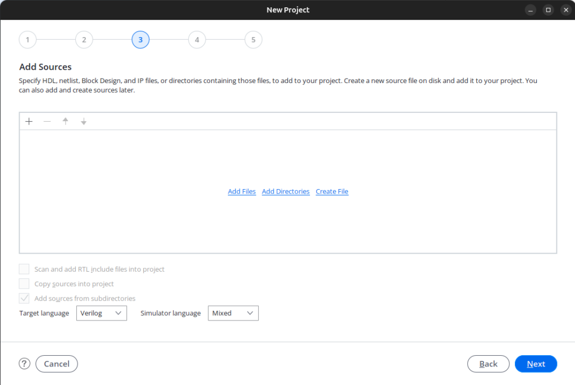Click the Cancel button
Viewport: 575px width, 385px height.
[x=57, y=364]
